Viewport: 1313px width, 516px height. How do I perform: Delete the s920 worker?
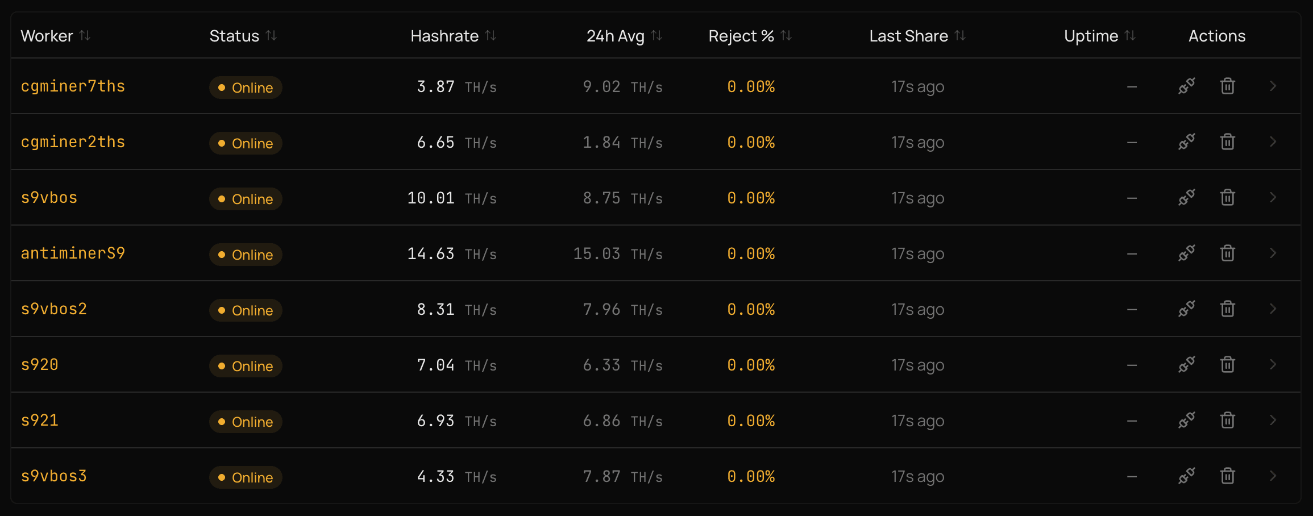[1227, 365]
